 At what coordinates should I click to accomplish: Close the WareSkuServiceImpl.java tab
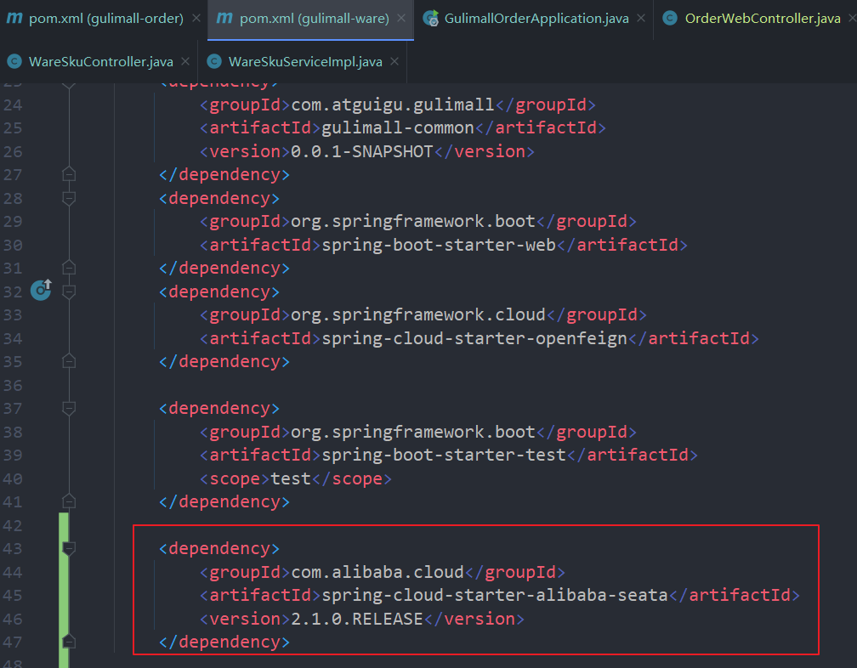tap(394, 62)
